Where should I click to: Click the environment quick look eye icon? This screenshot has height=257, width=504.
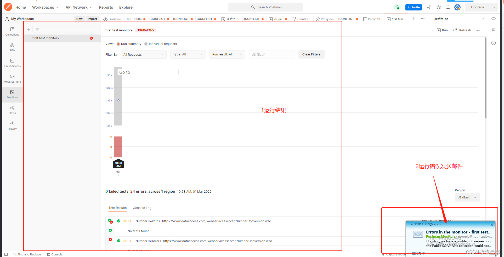point(494,19)
